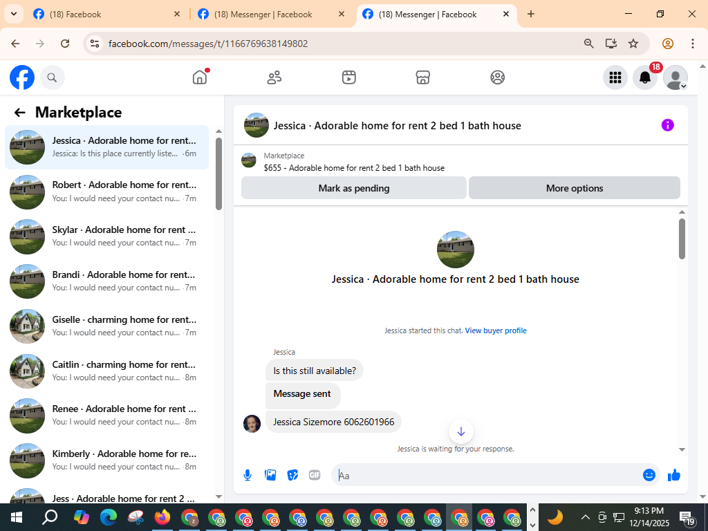The height and width of the screenshot is (531, 708).
Task: Reload the page
Action: (65, 44)
